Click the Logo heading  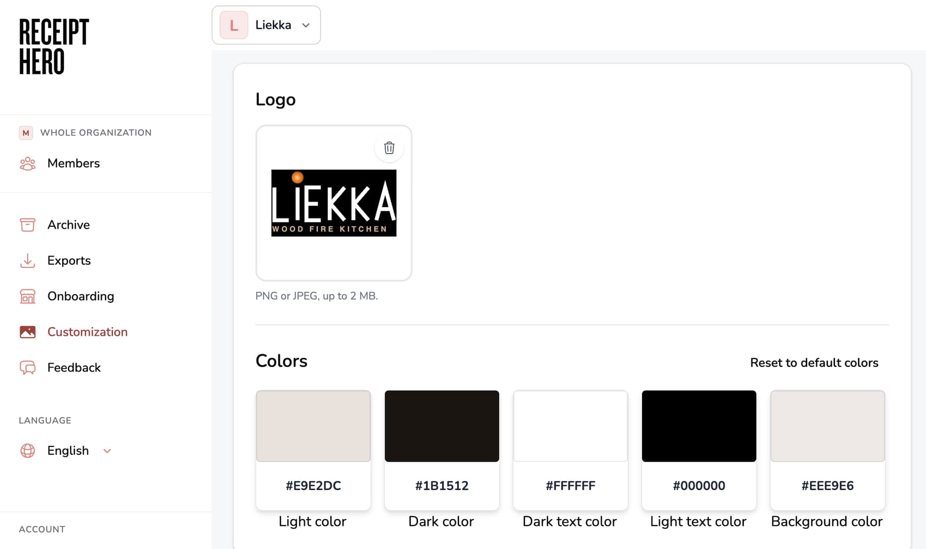(275, 100)
